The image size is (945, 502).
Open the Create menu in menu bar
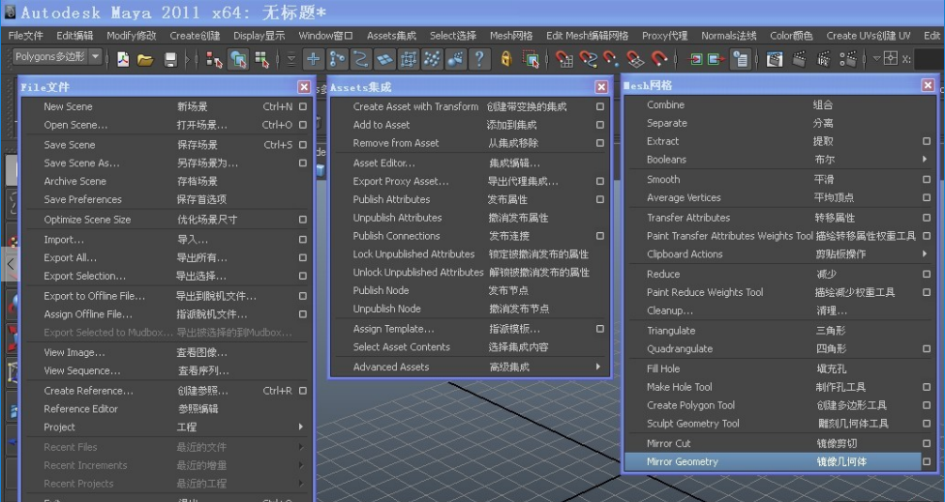pyautogui.click(x=195, y=36)
